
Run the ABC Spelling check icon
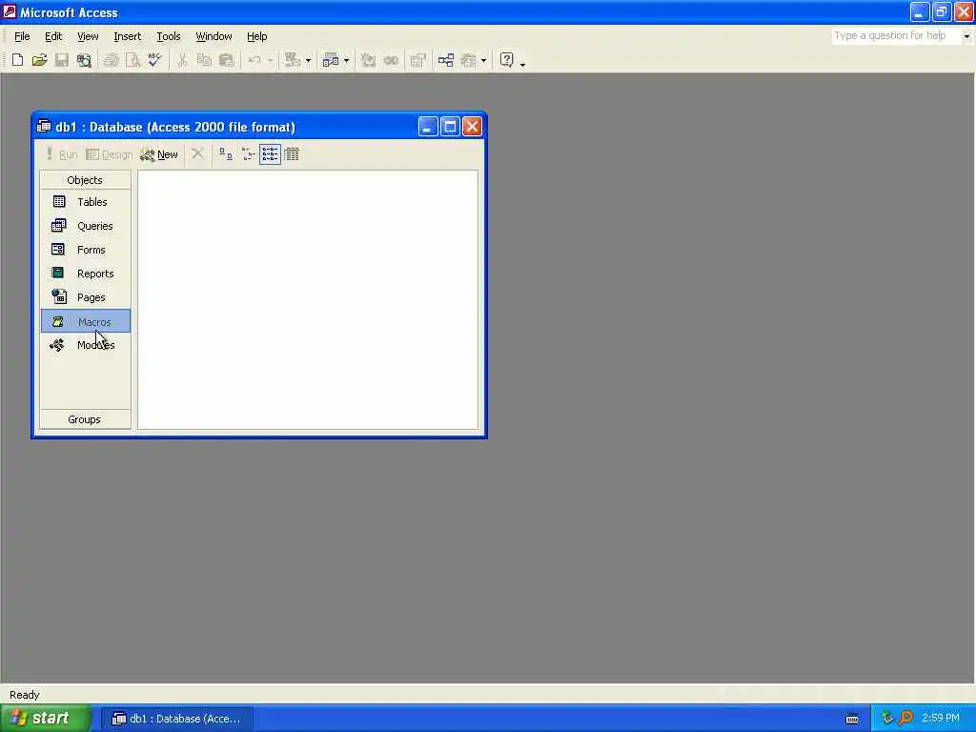[154, 60]
